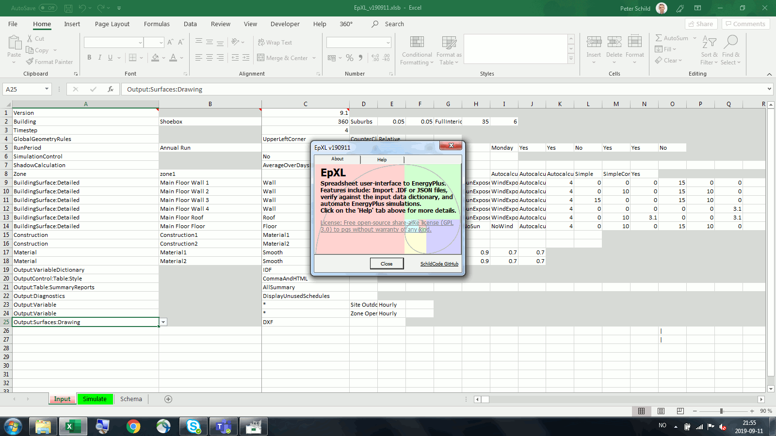Image resolution: width=776 pixels, height=436 pixels.
Task: Open Chrome from the taskbar
Action: click(133, 426)
